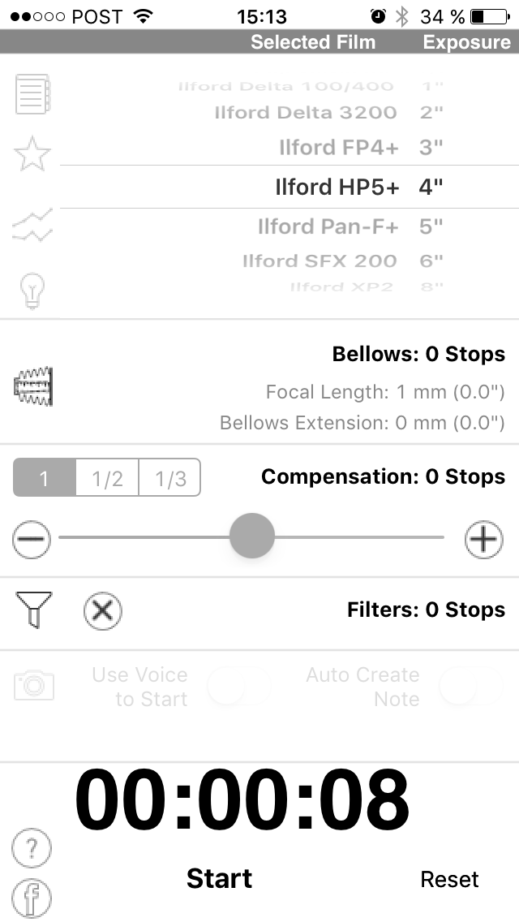This screenshot has height=922, width=519.
Task: Tap the favorites star icon
Action: tap(33, 154)
